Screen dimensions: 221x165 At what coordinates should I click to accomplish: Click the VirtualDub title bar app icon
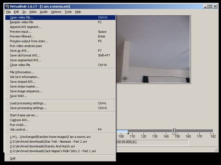pyautogui.click(x=7, y=6)
